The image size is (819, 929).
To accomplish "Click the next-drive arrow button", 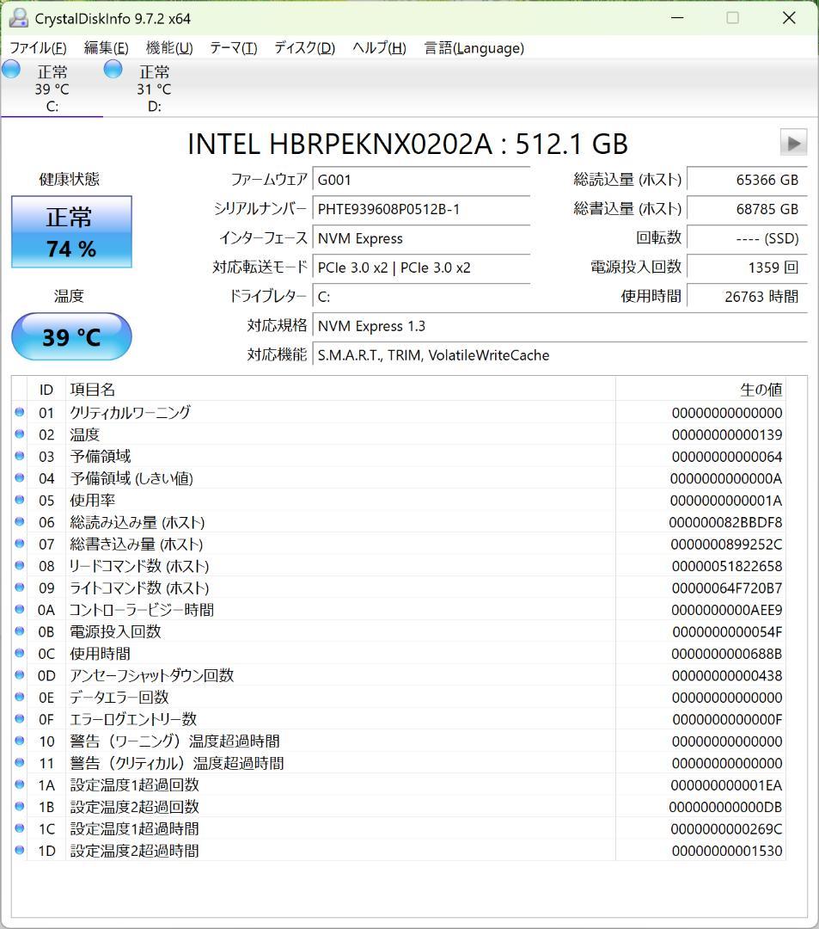I will [x=792, y=143].
